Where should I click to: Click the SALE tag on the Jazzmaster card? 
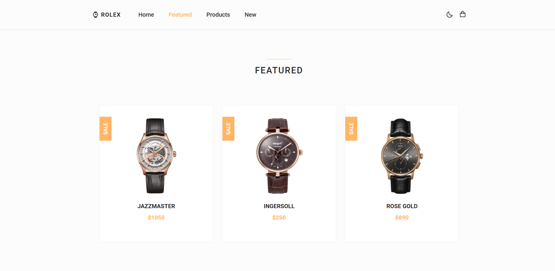point(106,129)
